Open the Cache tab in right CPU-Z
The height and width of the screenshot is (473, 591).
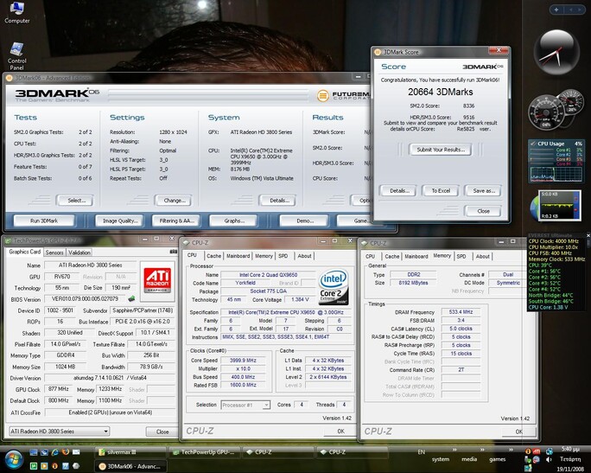click(x=392, y=257)
